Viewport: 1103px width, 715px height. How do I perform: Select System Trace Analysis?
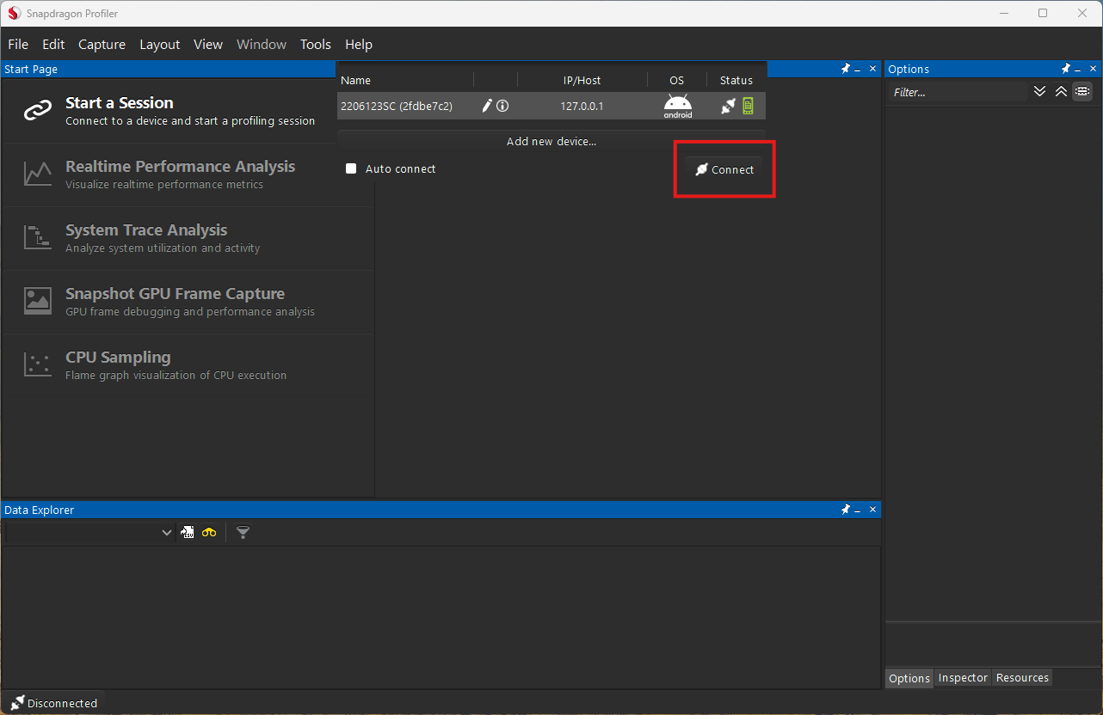click(188, 238)
